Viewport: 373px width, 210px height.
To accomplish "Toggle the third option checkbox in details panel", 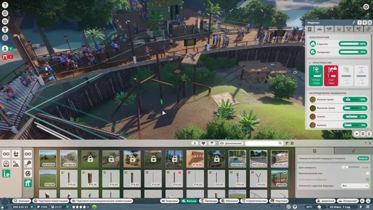I will [368, 180].
